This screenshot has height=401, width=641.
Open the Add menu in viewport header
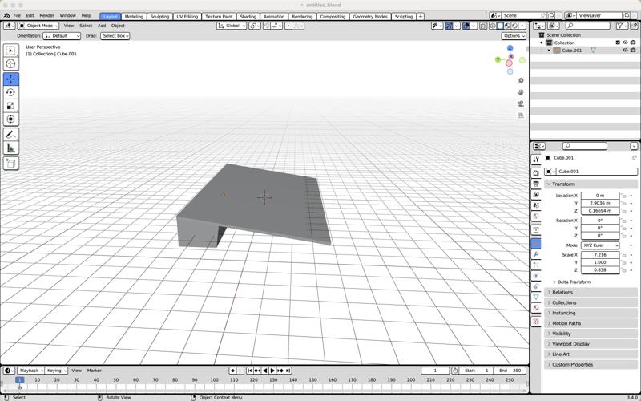(x=102, y=26)
